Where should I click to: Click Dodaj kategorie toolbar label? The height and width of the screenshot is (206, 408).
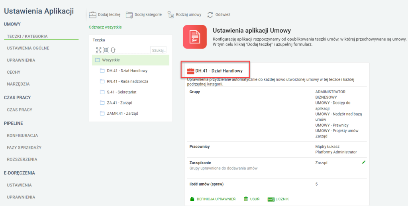148,15
